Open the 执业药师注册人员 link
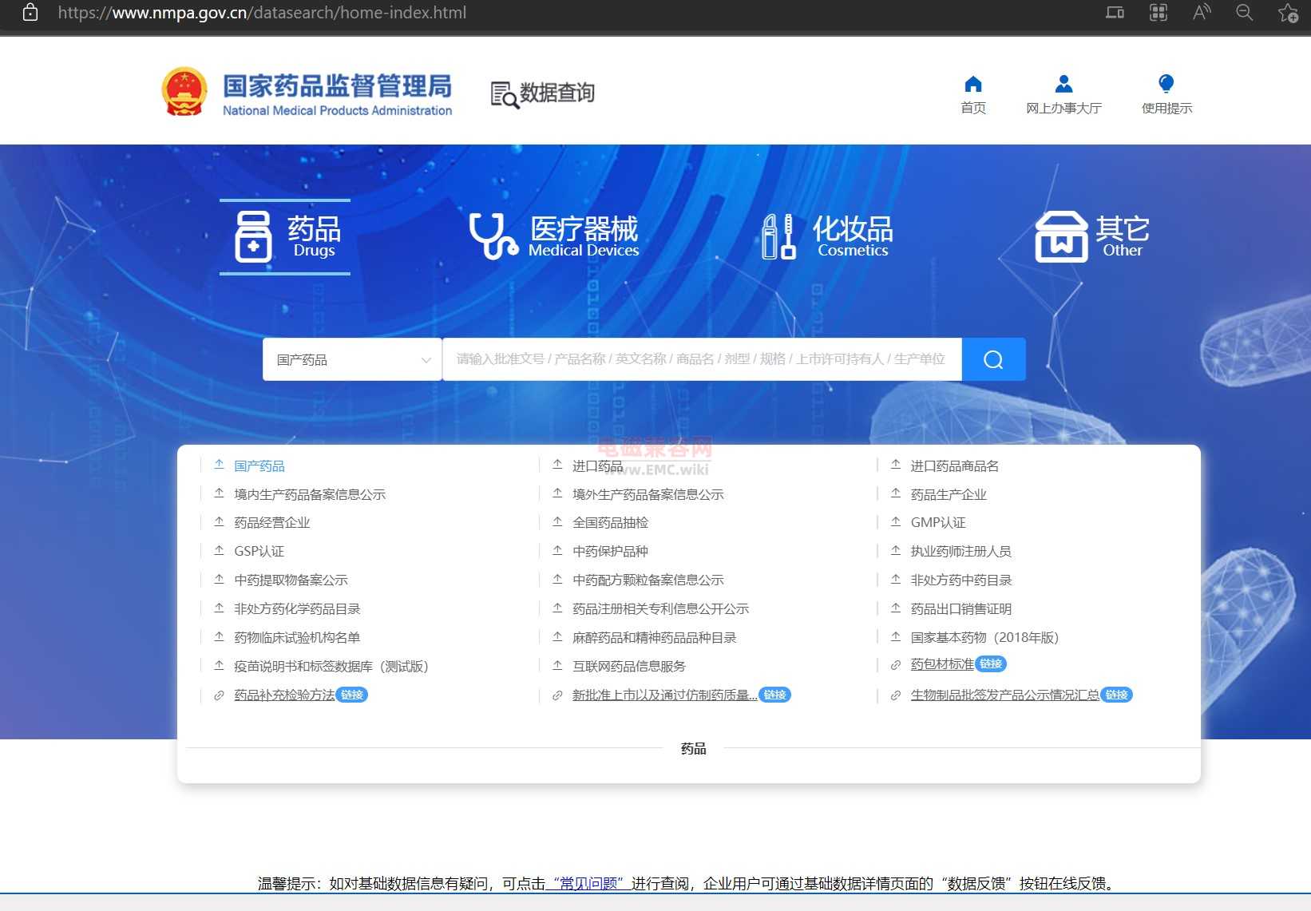The width and height of the screenshot is (1311, 911). pos(960,551)
